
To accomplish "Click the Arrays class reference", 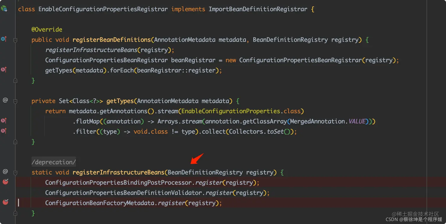I will click(x=168, y=121).
